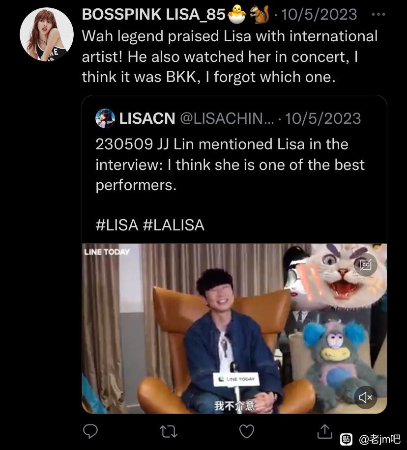Play the JJ Lin interview video
This screenshot has height=450, width=407.
(234, 329)
